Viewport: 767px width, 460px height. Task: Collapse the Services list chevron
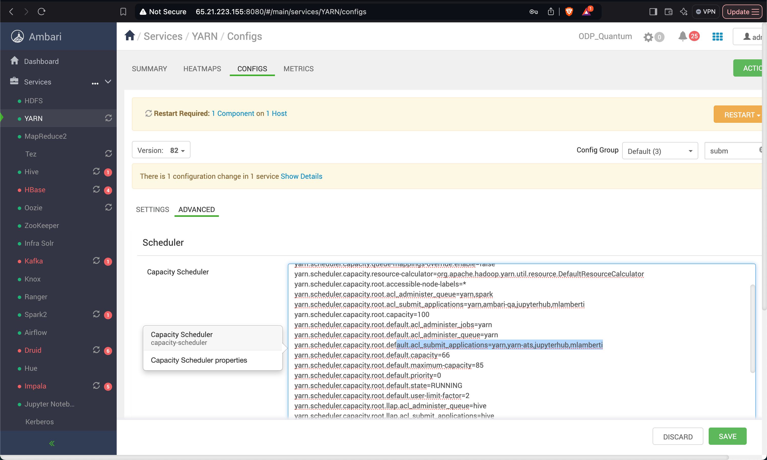click(x=108, y=81)
